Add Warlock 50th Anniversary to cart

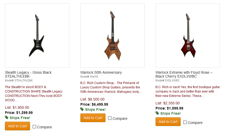(x=93, y=118)
